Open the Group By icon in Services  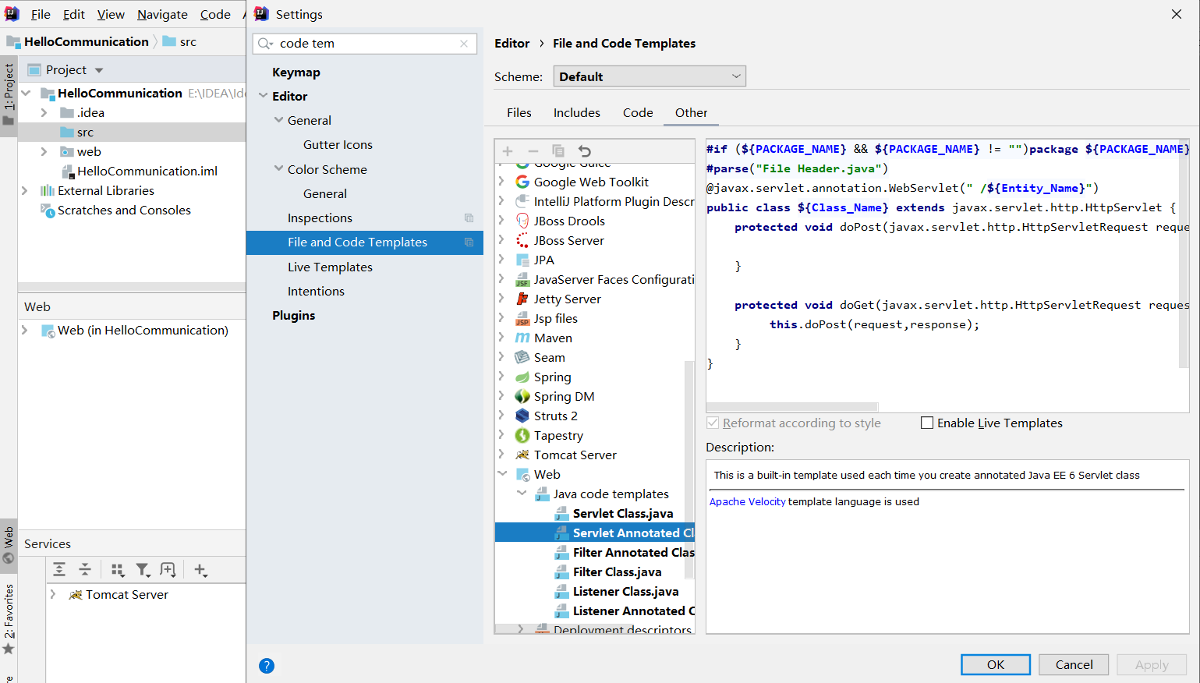pyautogui.click(x=118, y=570)
